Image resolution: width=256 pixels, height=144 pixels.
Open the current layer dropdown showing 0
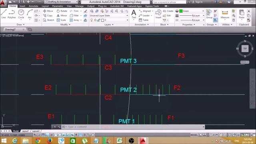109,20
